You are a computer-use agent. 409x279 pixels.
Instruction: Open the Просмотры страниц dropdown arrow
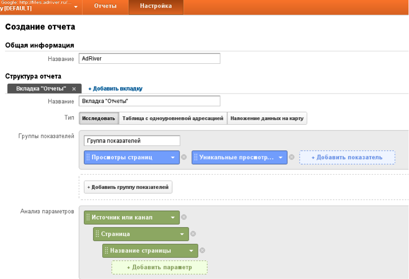pos(173,158)
